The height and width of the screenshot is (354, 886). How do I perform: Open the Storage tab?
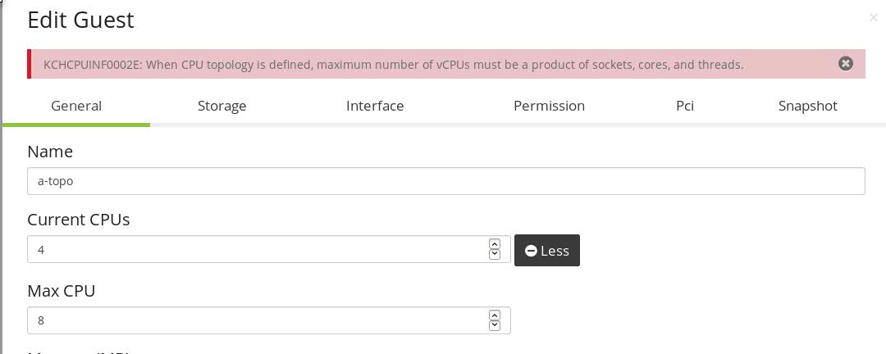click(221, 106)
